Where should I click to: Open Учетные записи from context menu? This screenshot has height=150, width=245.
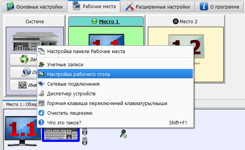tap(115, 64)
